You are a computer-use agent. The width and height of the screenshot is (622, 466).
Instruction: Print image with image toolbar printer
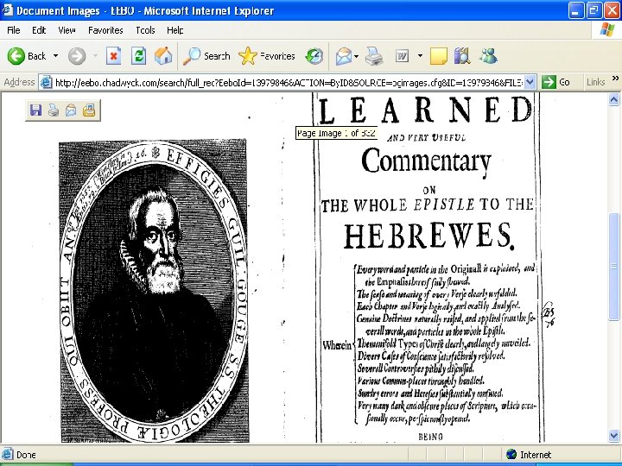click(54, 110)
